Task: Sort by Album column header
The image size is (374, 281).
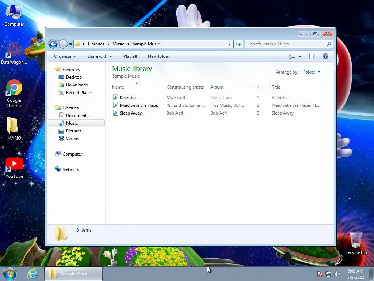Action: click(231, 87)
